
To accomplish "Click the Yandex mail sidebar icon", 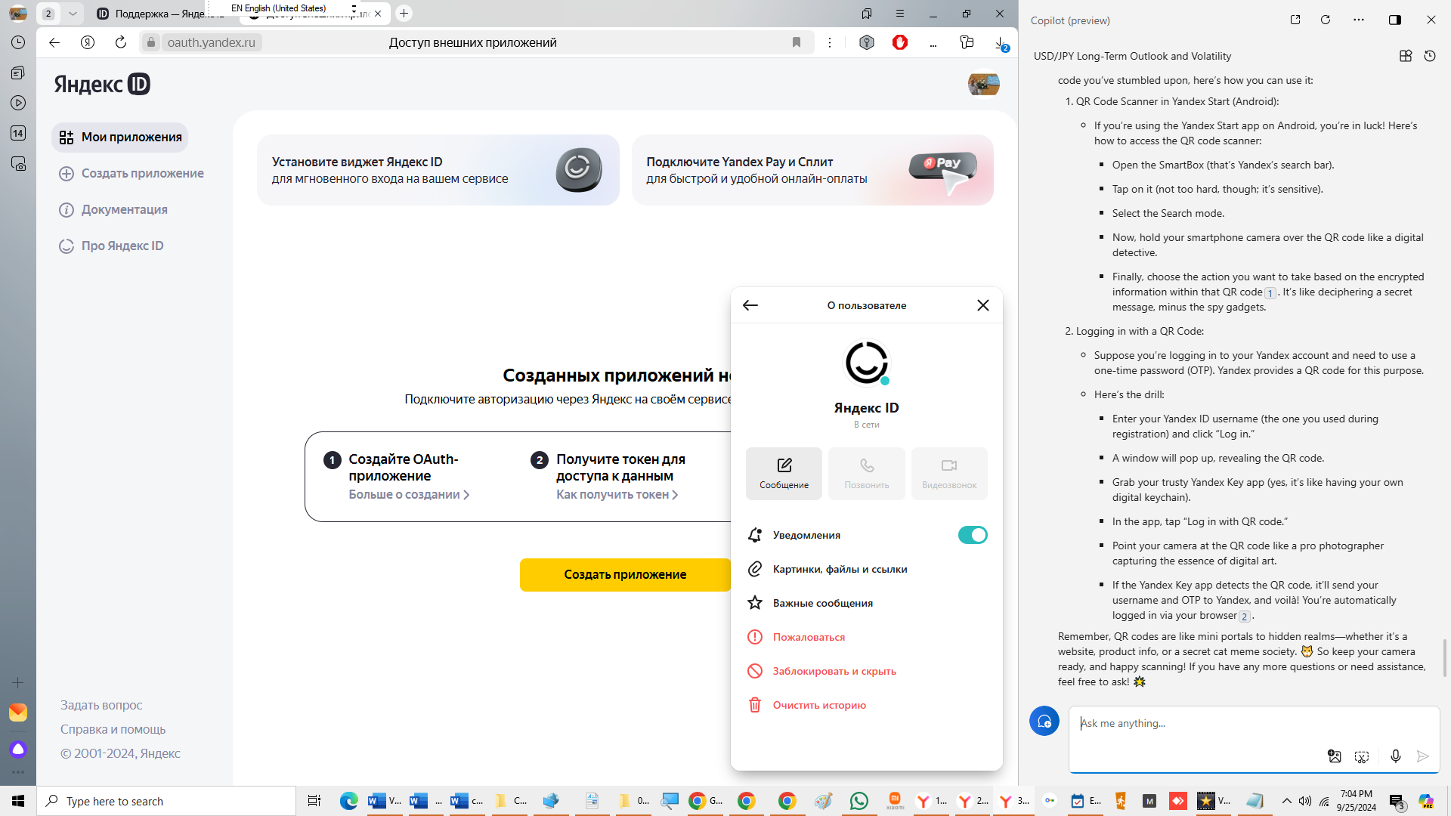I will [x=18, y=712].
